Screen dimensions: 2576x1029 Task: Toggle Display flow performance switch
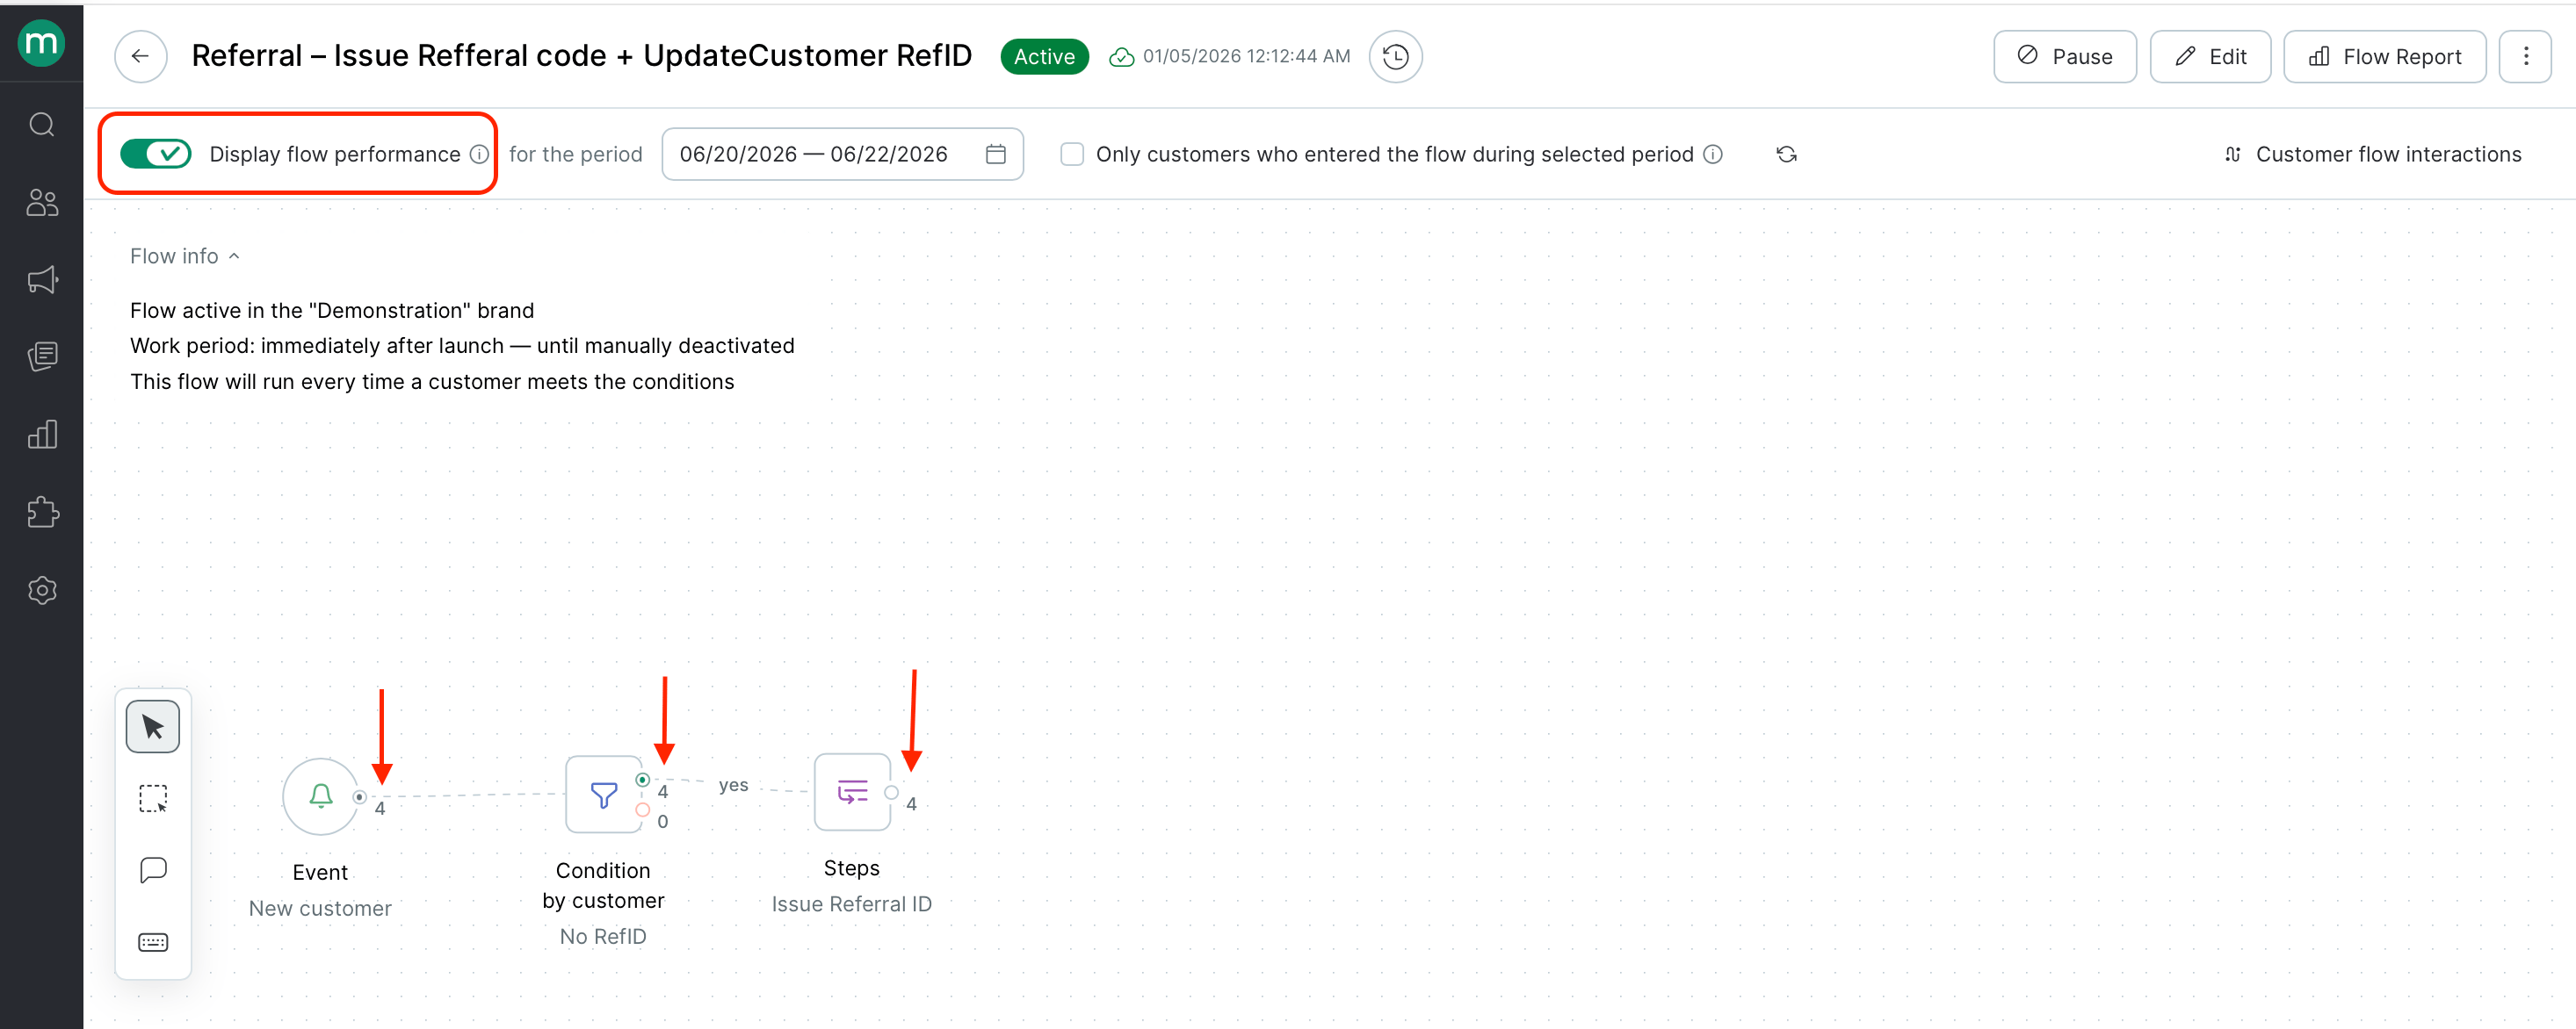point(156,154)
